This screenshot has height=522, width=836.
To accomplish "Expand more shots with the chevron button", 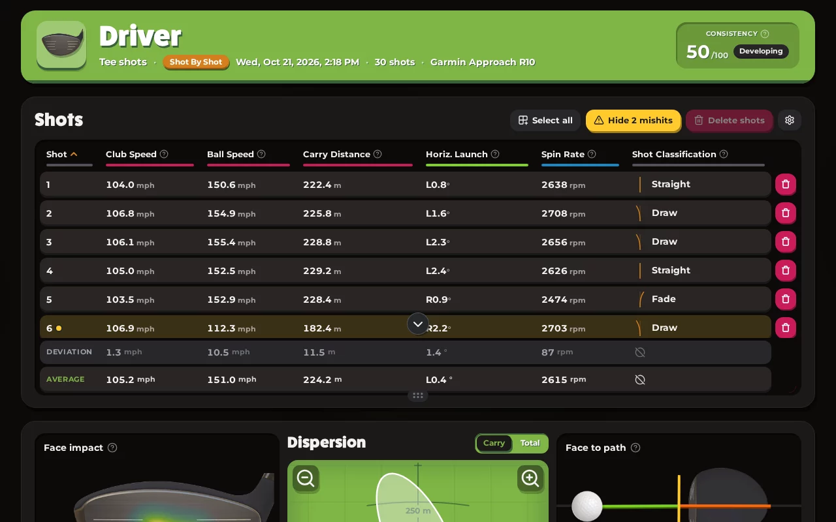I will (x=418, y=324).
